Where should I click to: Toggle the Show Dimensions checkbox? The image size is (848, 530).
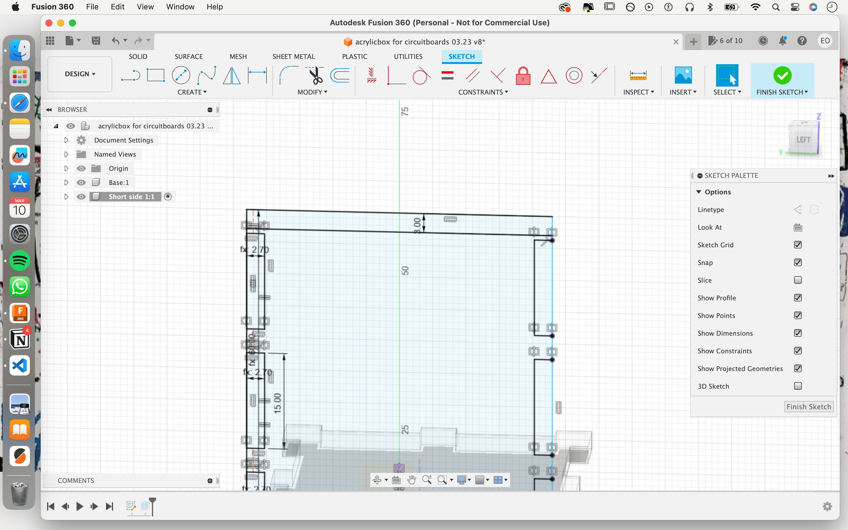tap(798, 333)
